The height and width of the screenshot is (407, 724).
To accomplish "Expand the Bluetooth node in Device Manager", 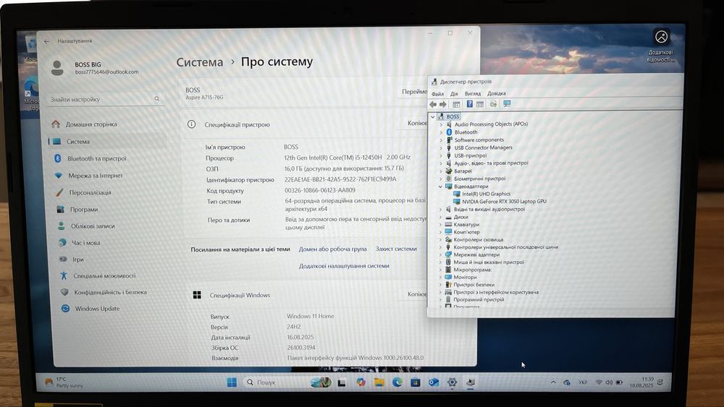I will 441,132.
